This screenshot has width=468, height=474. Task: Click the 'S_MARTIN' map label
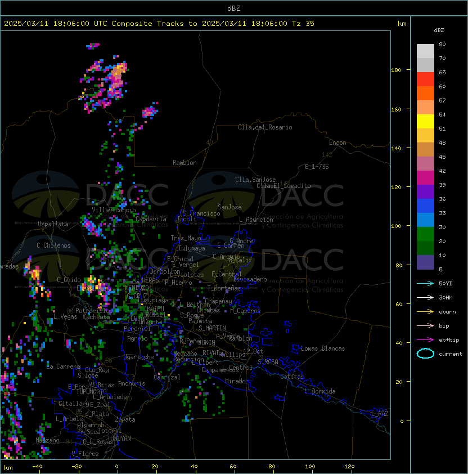(213, 328)
